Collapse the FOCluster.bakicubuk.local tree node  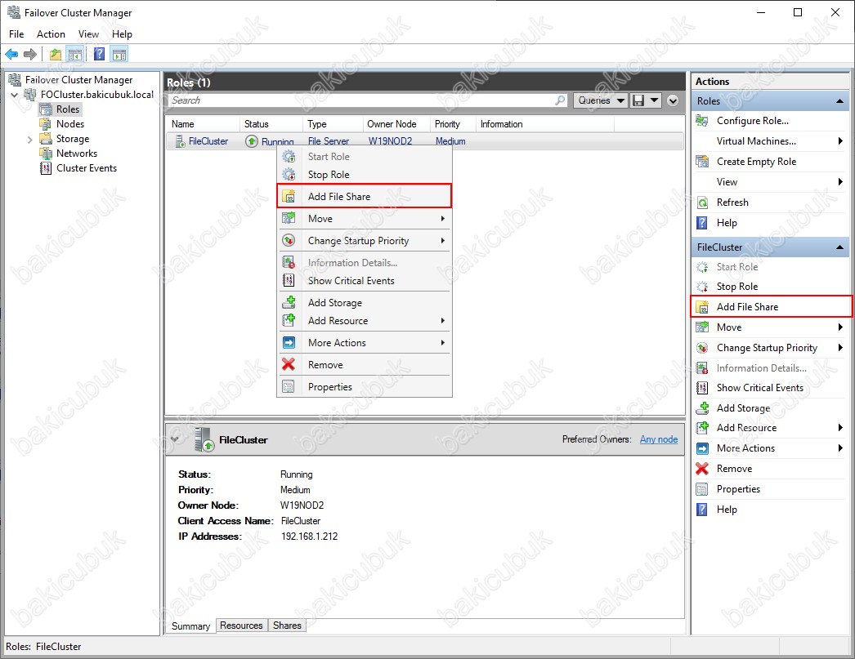point(15,95)
